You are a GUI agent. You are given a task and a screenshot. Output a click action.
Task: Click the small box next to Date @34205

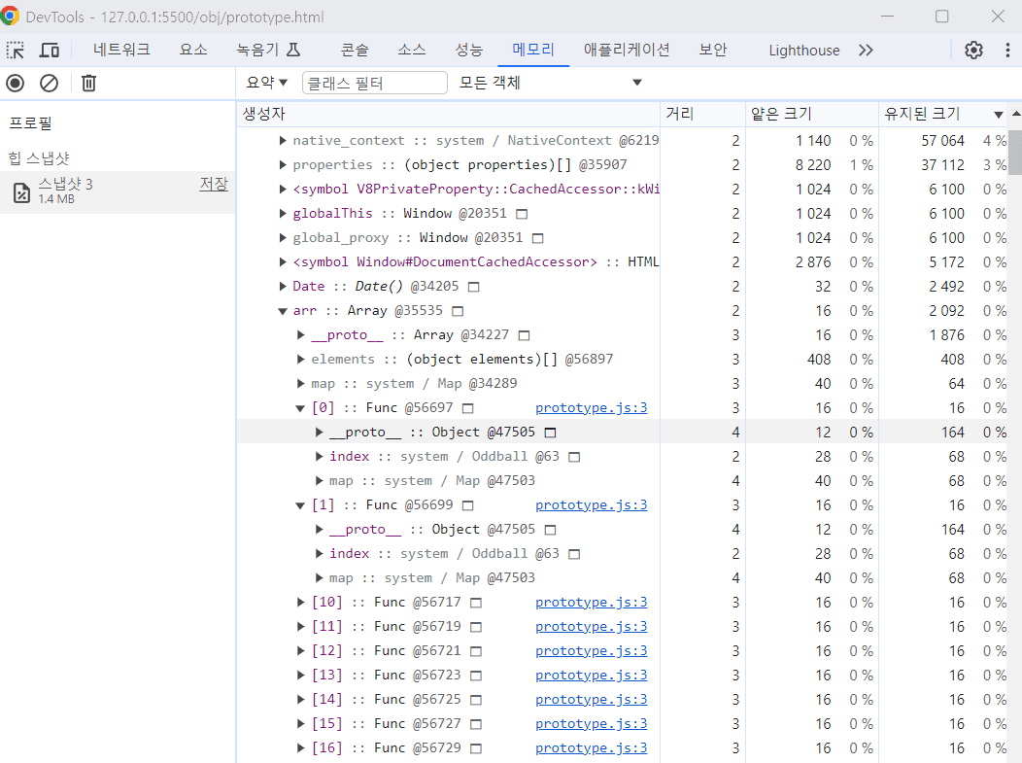[x=474, y=287]
